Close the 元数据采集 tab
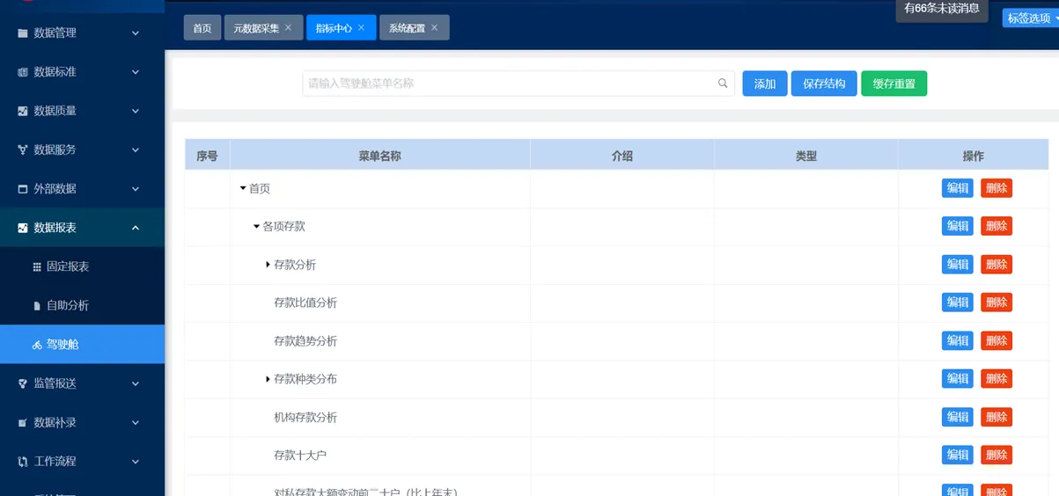 [288, 28]
